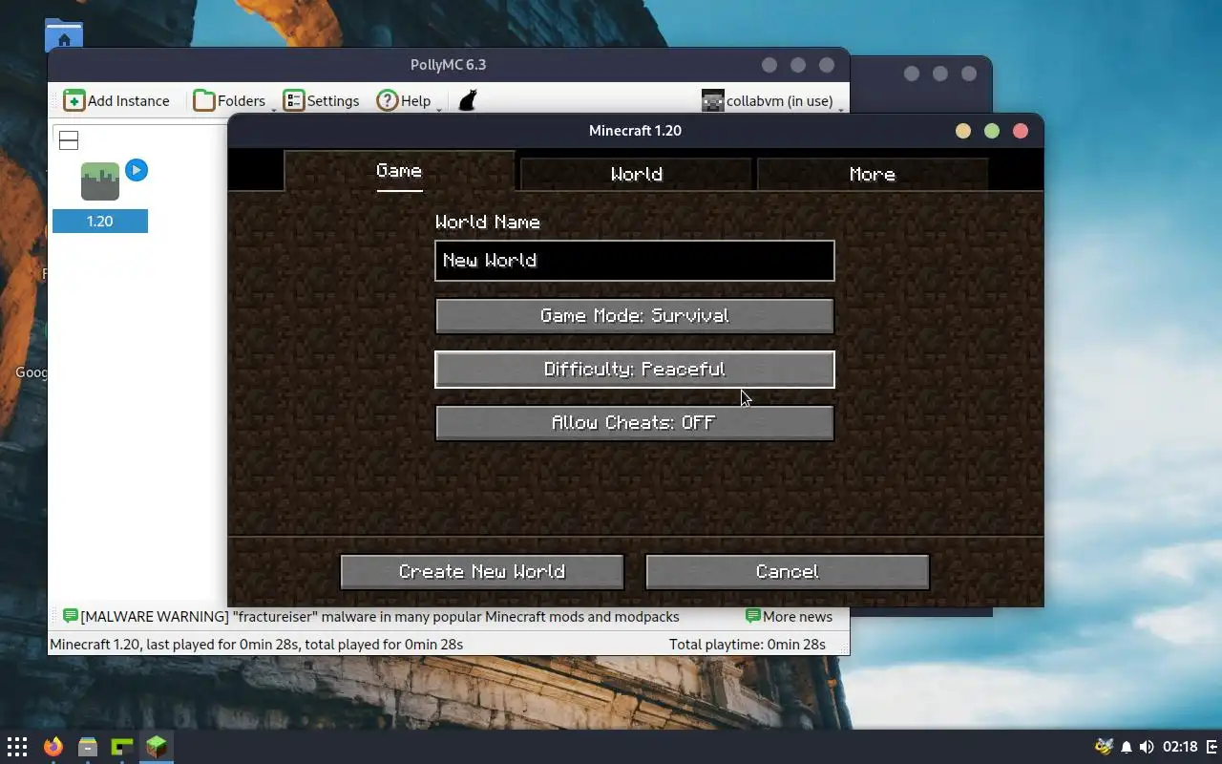Toggle Game Mode: Survival button
The height and width of the screenshot is (764, 1222).
[x=635, y=316]
